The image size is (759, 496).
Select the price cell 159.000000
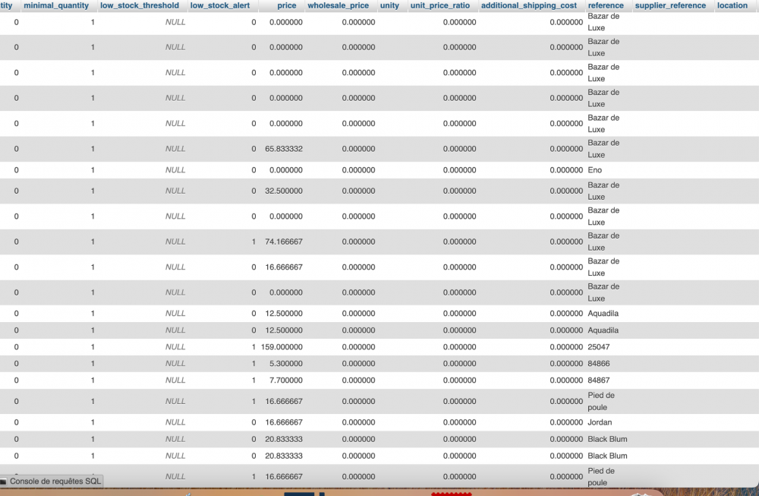(x=282, y=347)
